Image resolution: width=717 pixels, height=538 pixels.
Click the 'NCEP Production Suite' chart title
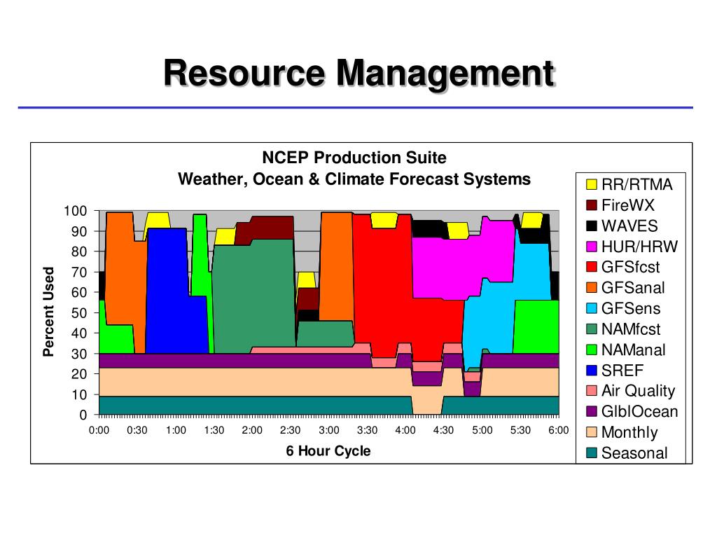pyautogui.click(x=354, y=158)
